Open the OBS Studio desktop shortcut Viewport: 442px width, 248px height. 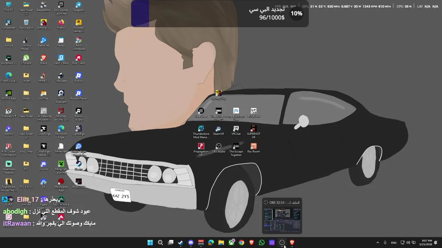219,148
